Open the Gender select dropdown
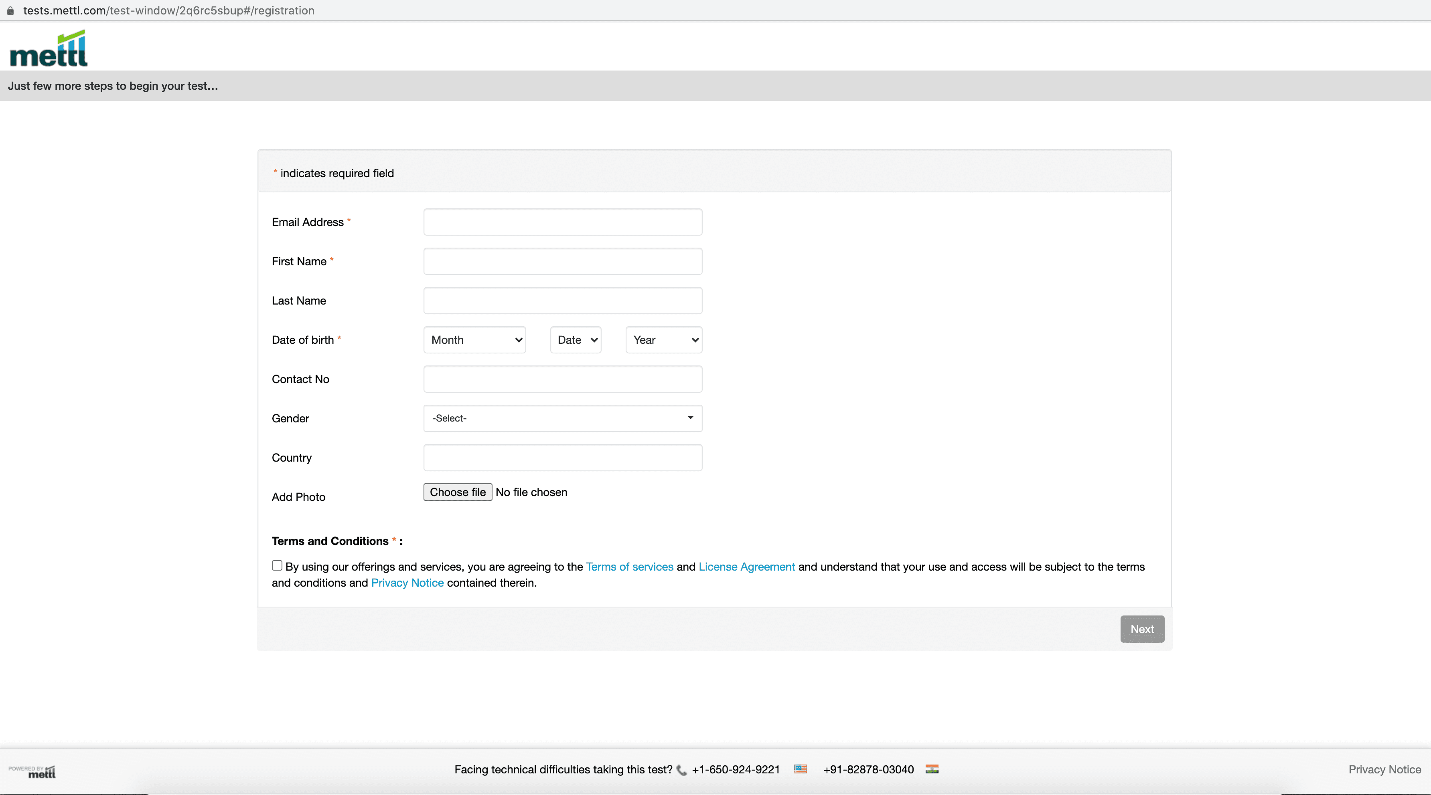 [562, 418]
